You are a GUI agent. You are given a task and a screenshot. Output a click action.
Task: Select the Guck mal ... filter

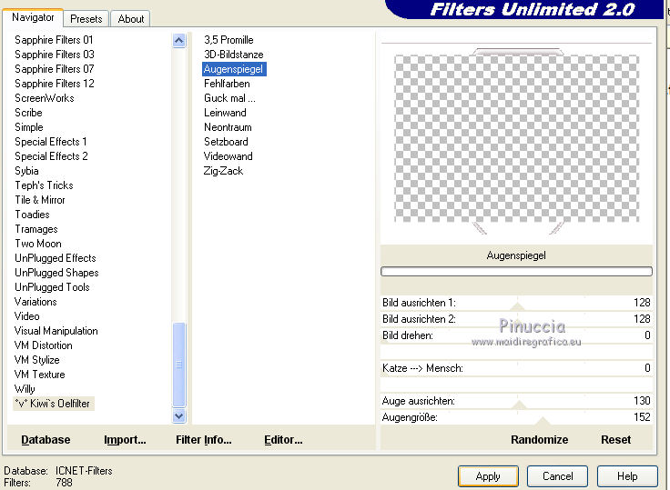click(x=229, y=98)
